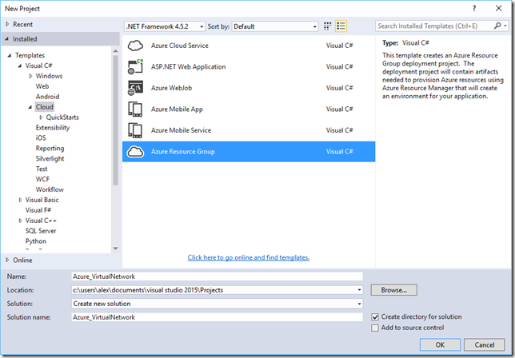Viewport: 515px width, 358px height.
Task: Click the Azure Cloud Service template icon
Action: click(x=135, y=46)
